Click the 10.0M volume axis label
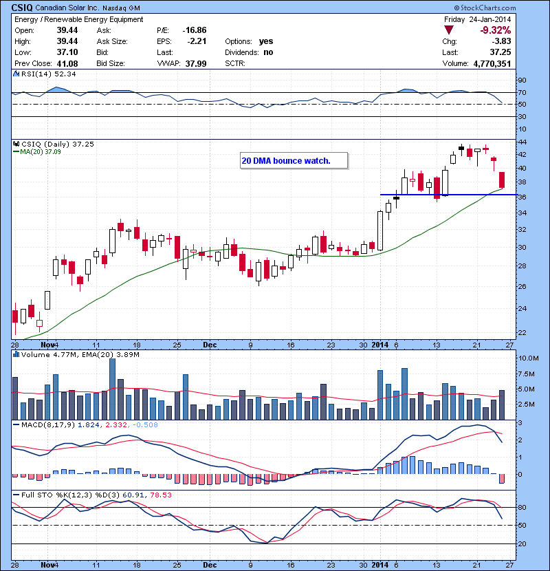Viewport: 550px width, 571px height. (x=528, y=358)
